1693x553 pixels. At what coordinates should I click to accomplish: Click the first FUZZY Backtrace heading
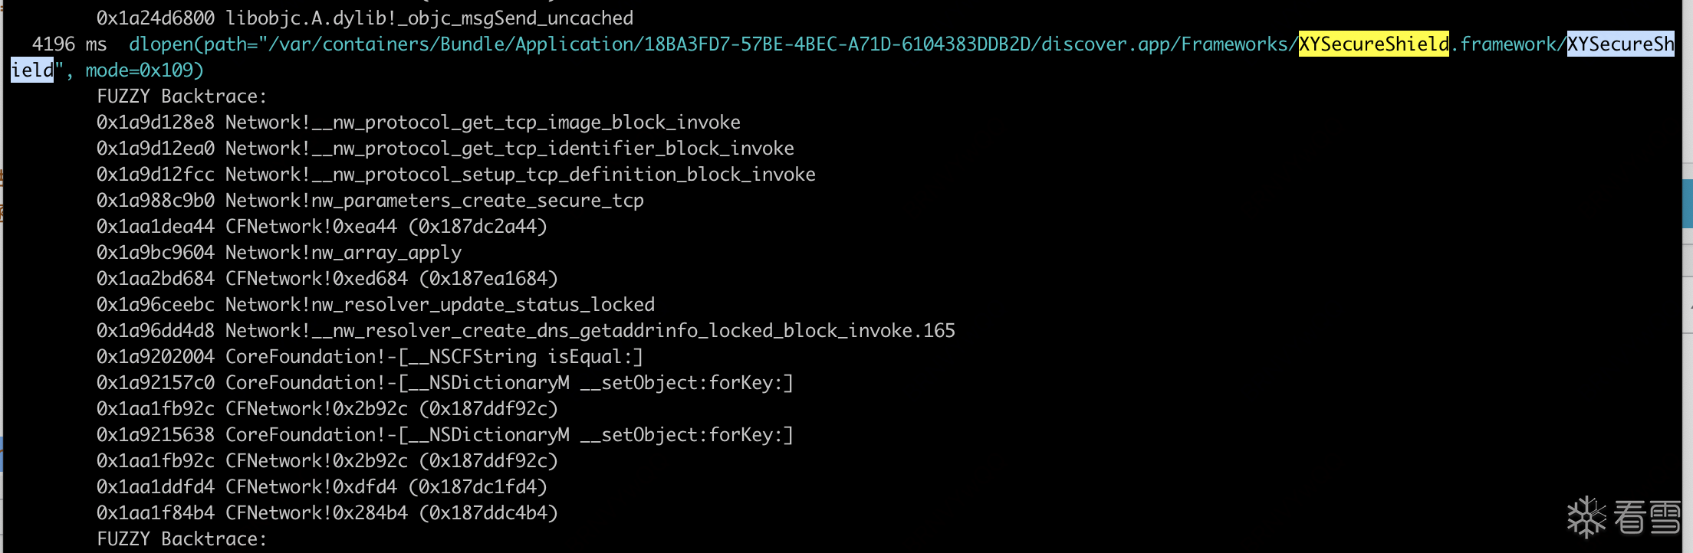[182, 97]
